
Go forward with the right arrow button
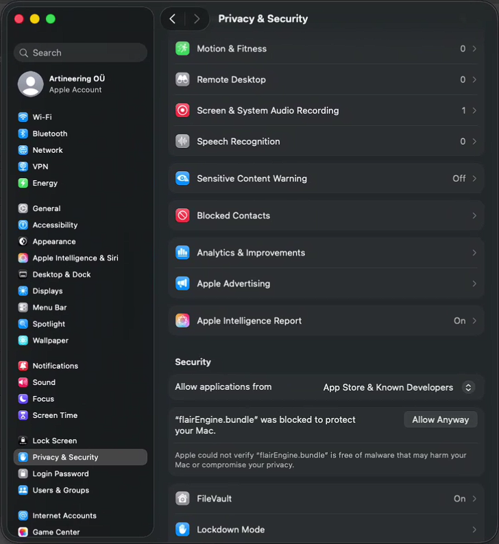click(197, 18)
